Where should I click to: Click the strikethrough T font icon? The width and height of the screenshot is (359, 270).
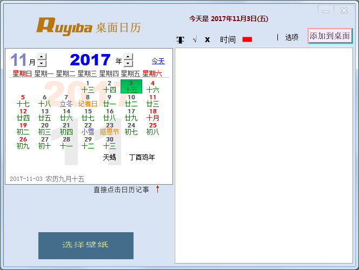(x=181, y=39)
